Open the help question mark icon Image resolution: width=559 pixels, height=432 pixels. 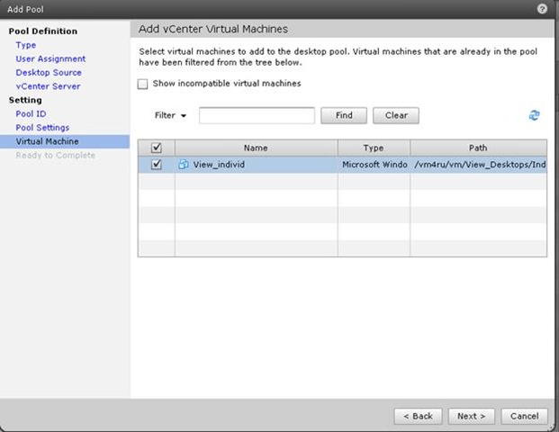(x=542, y=9)
